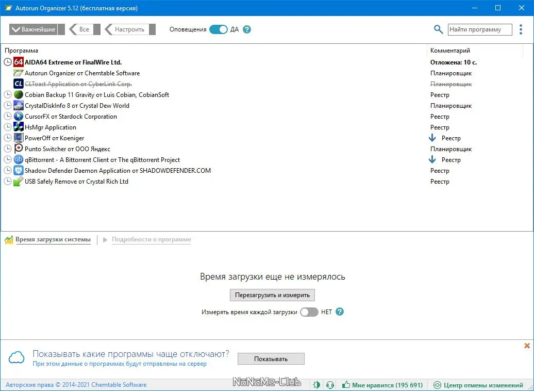Open the three-dot more options menu
534x391 pixels.
521,29
